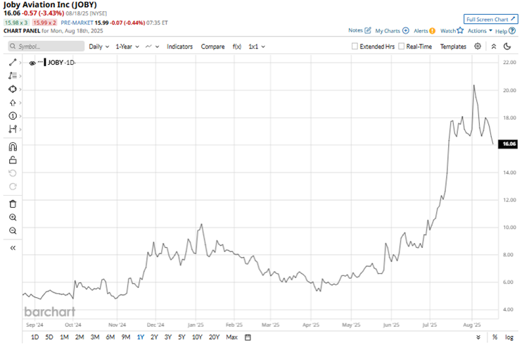The height and width of the screenshot is (350, 529).
Task: Expand the line tool submenu arrow
Action: [x=20, y=63]
